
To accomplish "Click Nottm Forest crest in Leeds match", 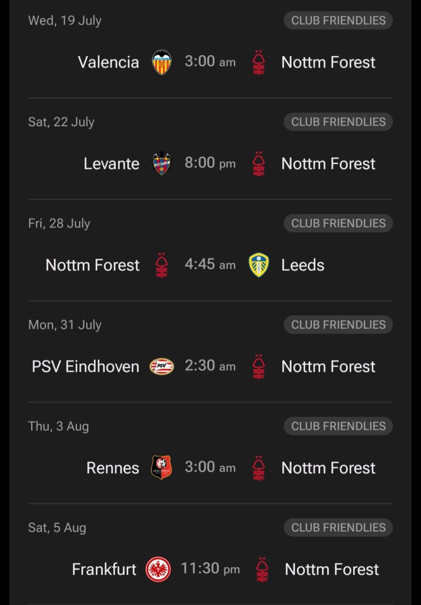I will click(x=162, y=265).
